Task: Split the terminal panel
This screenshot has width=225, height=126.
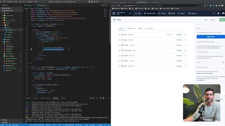Action: click(x=101, y=98)
